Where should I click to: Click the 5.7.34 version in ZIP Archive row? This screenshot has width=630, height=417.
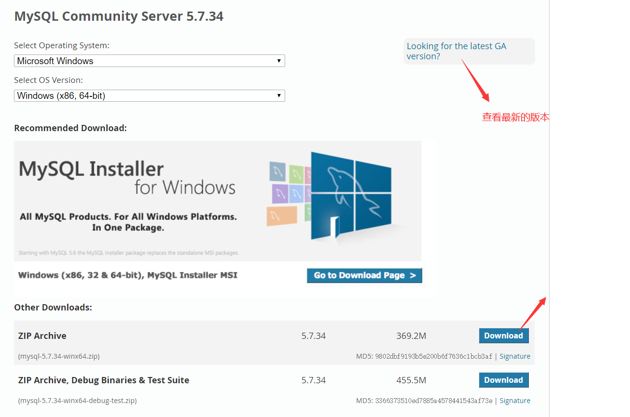click(x=314, y=336)
